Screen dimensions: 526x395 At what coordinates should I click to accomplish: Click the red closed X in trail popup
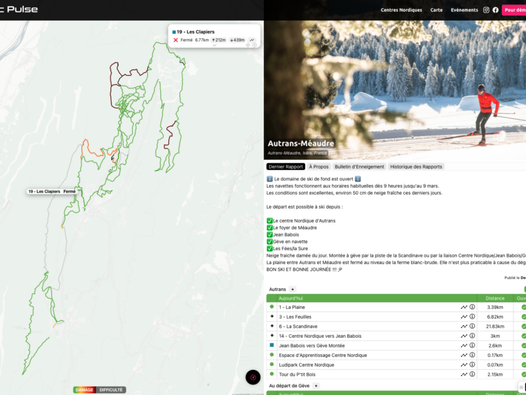(x=176, y=40)
